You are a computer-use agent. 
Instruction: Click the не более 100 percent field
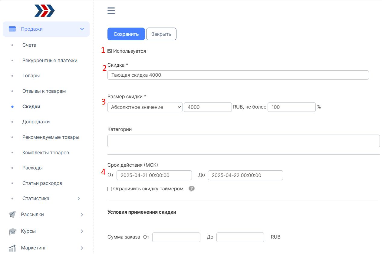(x=292, y=107)
